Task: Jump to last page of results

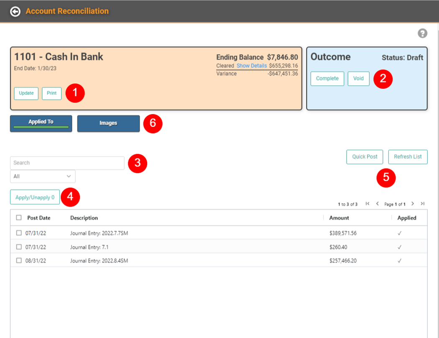Action: click(423, 204)
